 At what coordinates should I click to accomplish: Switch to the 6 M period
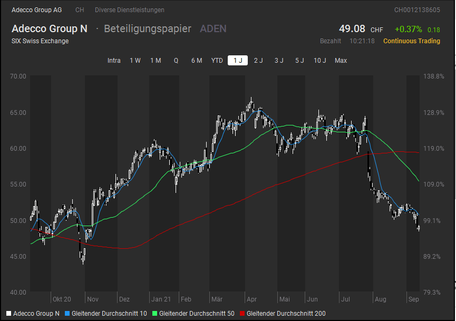coord(196,60)
